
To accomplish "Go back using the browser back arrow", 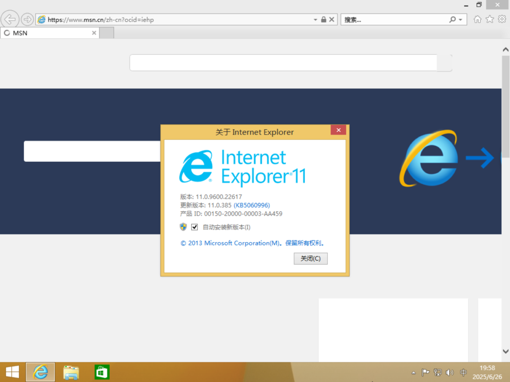I will [10, 19].
